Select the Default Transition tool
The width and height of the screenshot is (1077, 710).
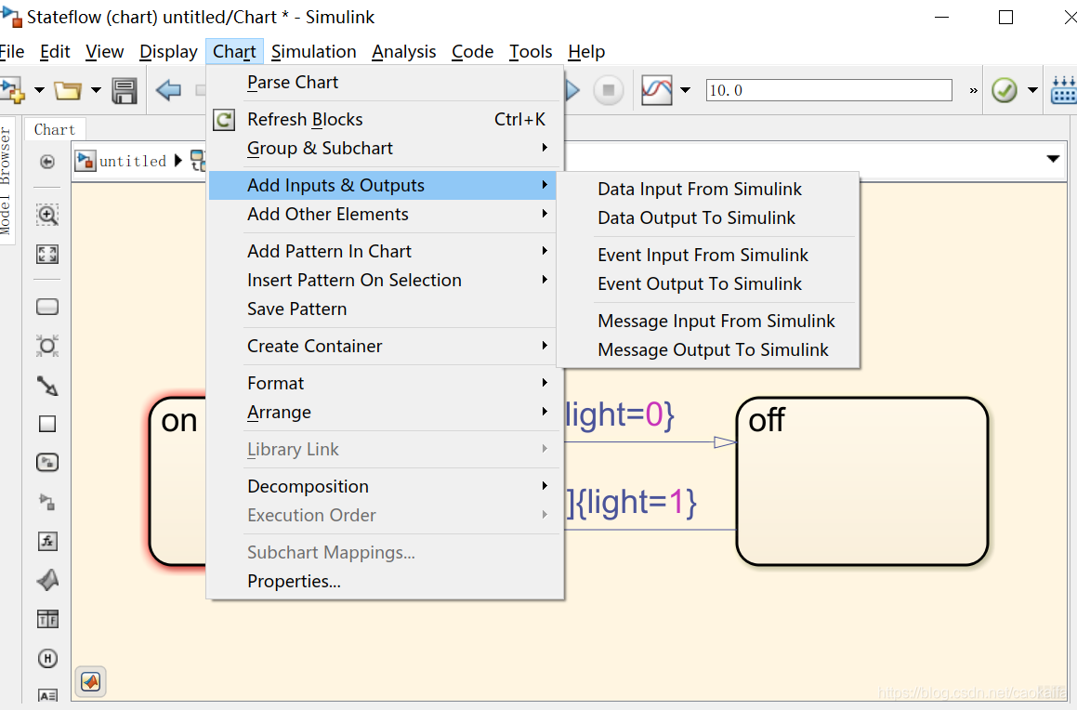coord(47,386)
